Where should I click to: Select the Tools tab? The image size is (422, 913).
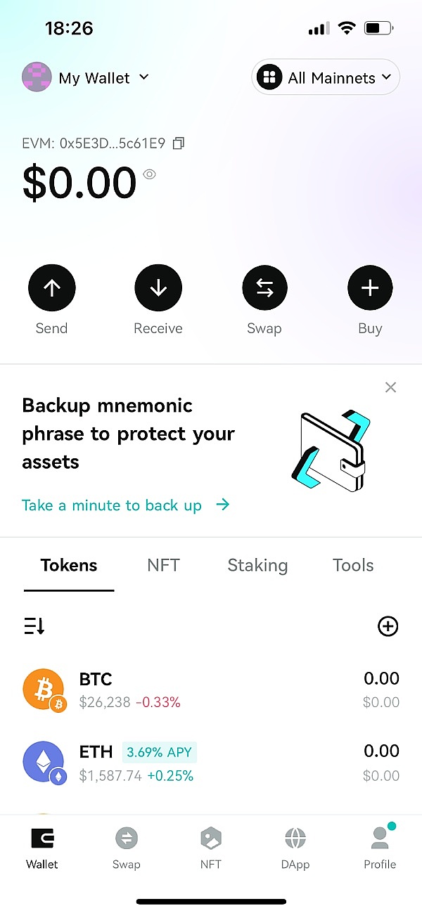click(353, 565)
